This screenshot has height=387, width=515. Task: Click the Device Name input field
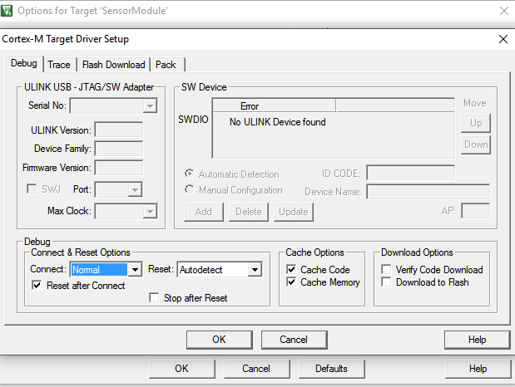point(428,192)
